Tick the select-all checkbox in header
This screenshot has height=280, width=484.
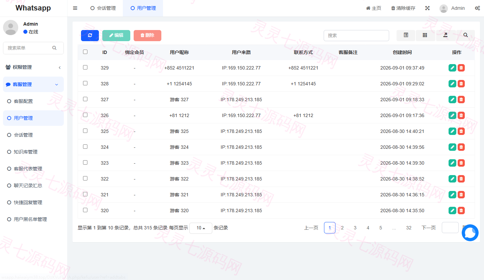[x=85, y=52]
